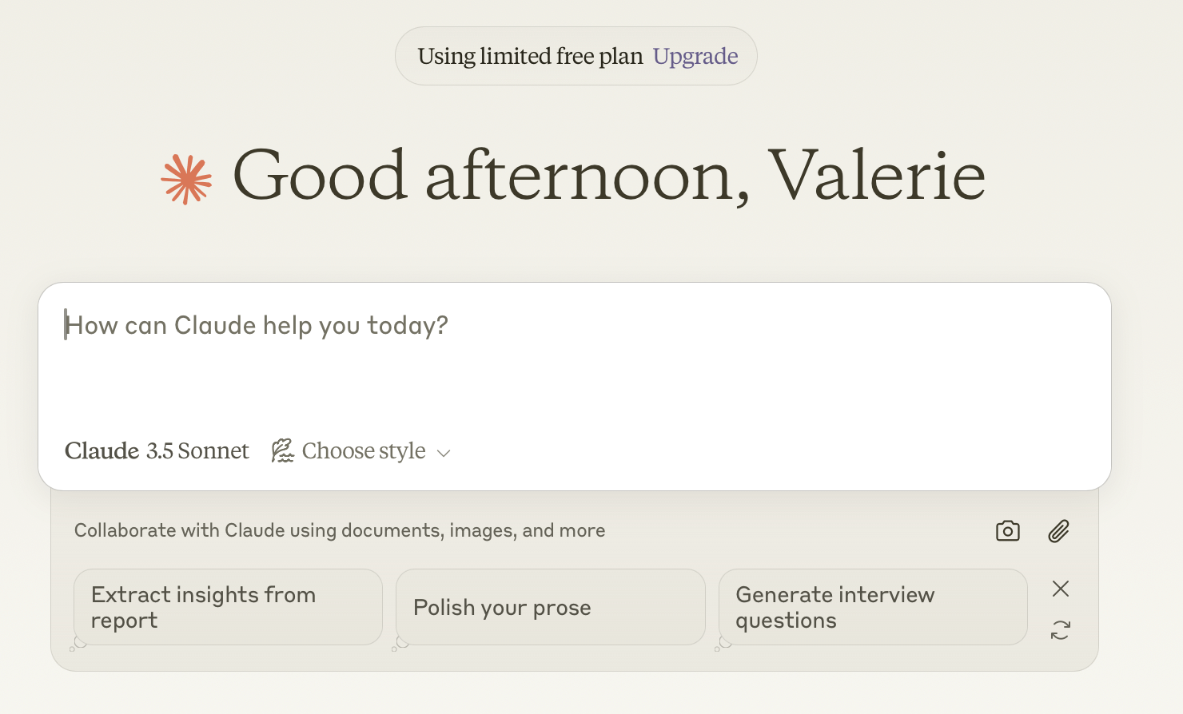The width and height of the screenshot is (1183, 714).
Task: Dismiss the suggestions with the X icon
Action: 1060,589
